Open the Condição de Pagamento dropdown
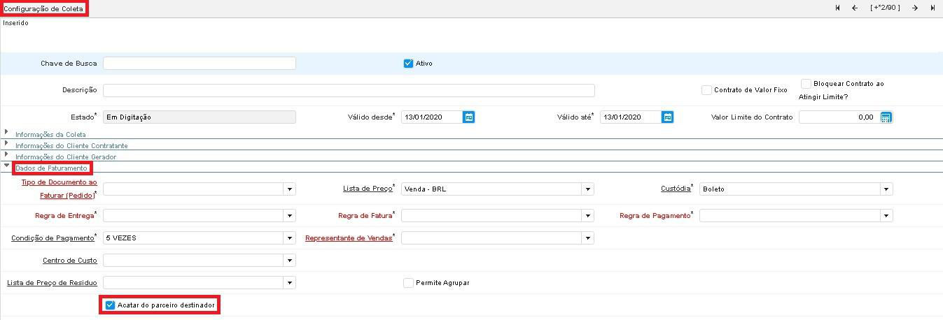943x320 pixels. (x=290, y=238)
